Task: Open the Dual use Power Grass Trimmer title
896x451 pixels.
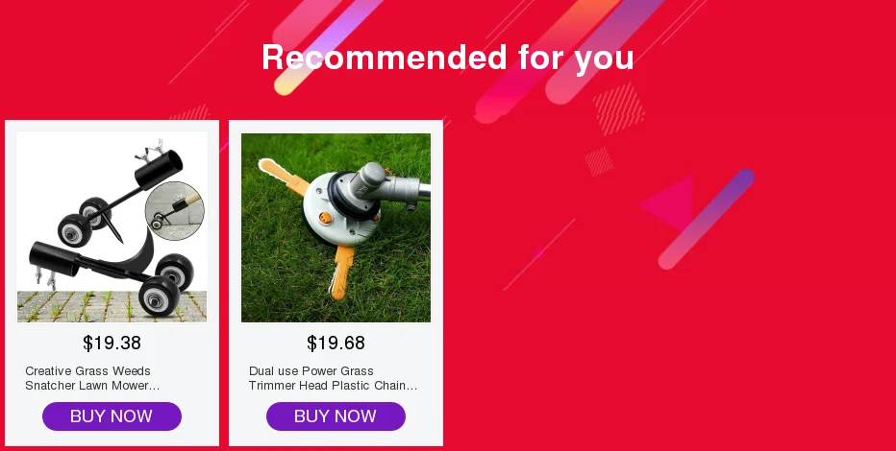Action: click(334, 378)
